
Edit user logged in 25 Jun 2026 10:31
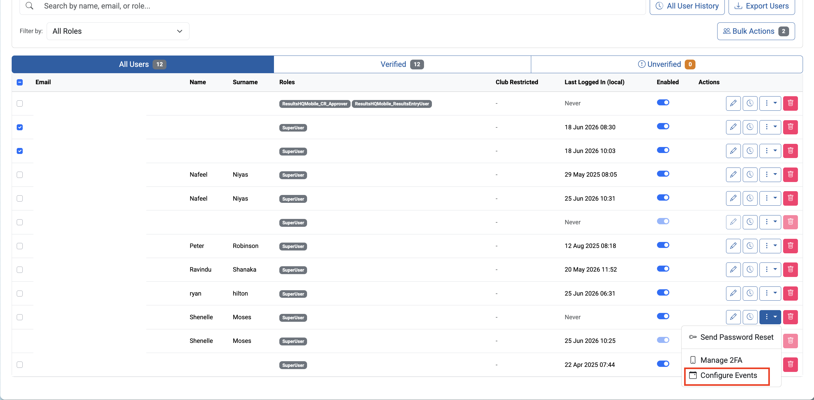tap(733, 198)
